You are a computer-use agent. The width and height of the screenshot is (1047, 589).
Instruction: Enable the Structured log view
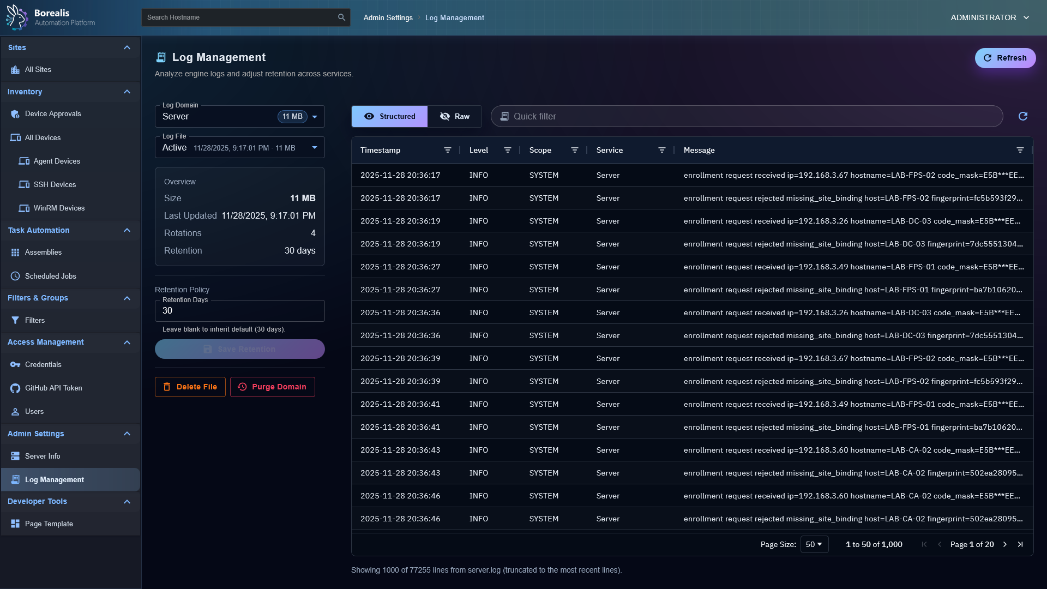click(x=389, y=116)
